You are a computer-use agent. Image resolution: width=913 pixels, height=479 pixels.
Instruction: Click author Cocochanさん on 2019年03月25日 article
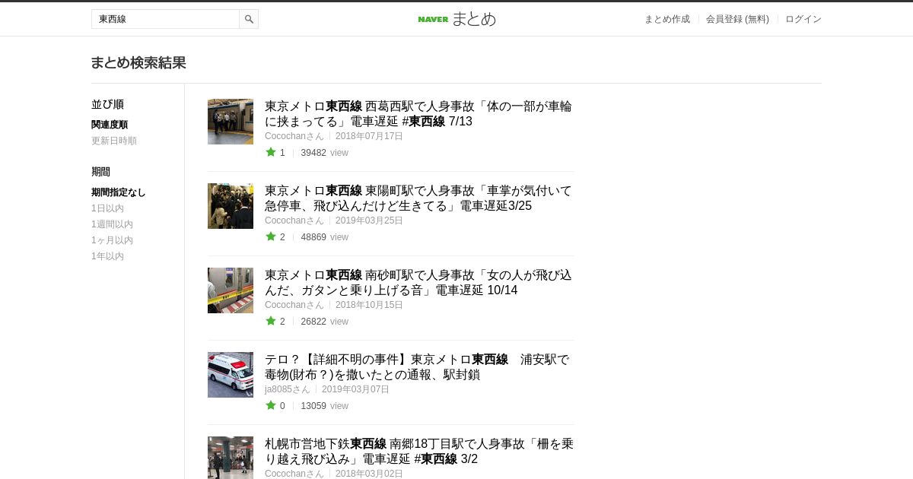tap(294, 220)
